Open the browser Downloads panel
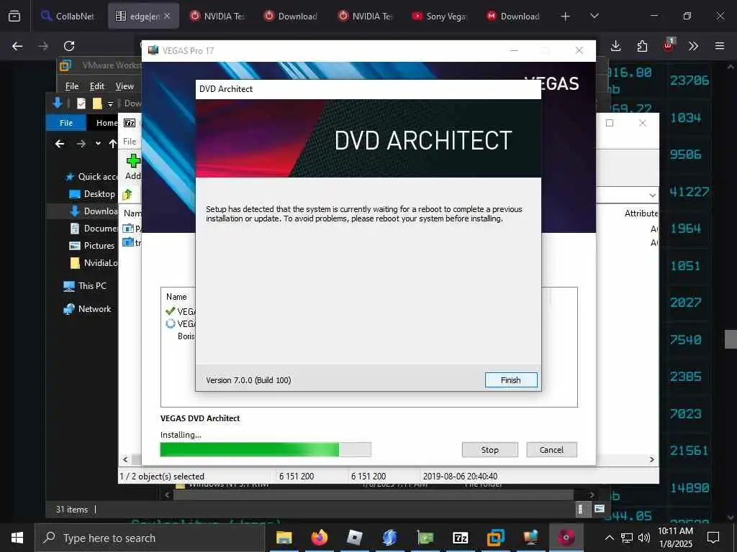737x552 pixels. (x=616, y=46)
